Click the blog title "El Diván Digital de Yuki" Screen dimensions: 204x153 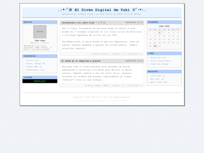coord(102,10)
